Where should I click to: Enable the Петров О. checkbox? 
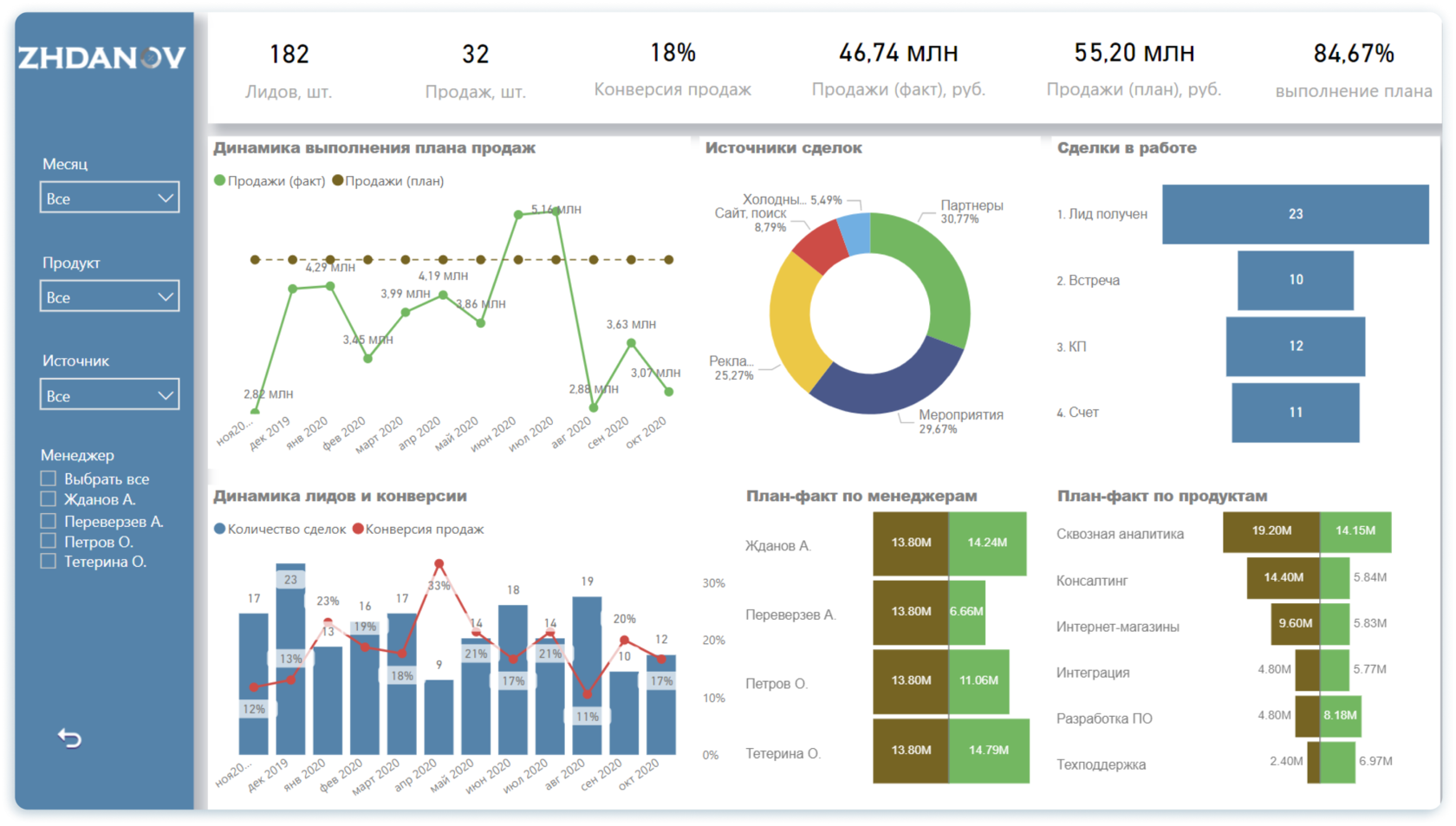(49, 542)
